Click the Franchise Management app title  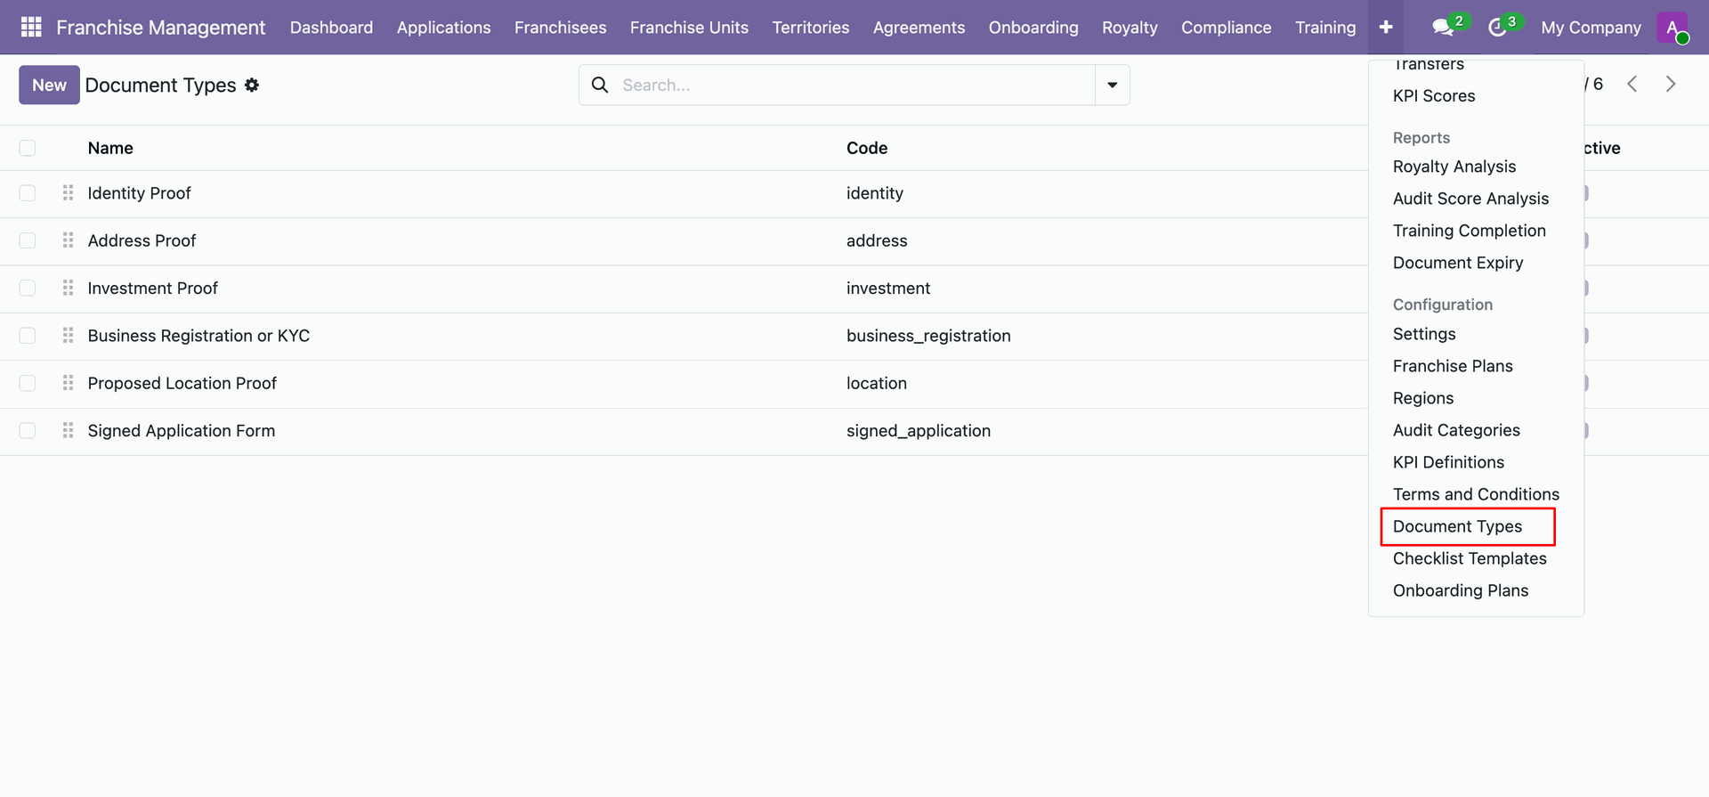(160, 28)
